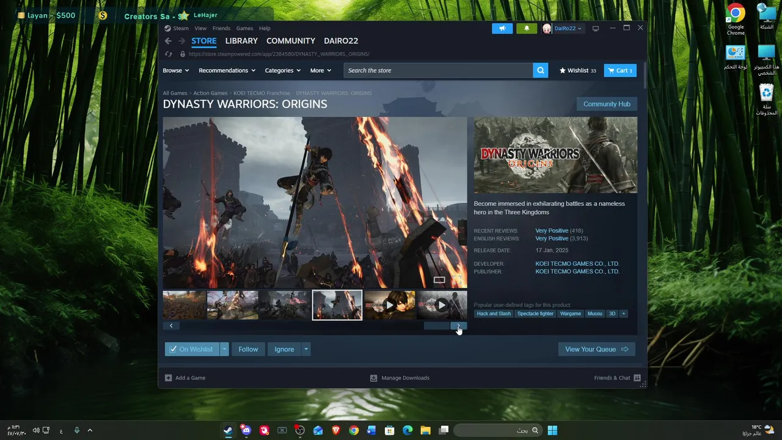Open the View menu
This screenshot has width=782, height=440.
[200, 28]
